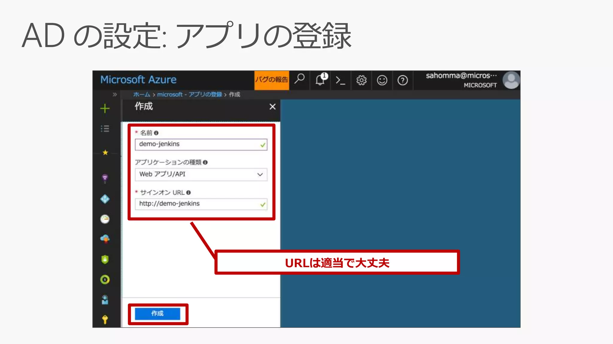Click info icon beside アプリケーションの種類
This screenshot has height=344, width=613.
[x=205, y=162]
